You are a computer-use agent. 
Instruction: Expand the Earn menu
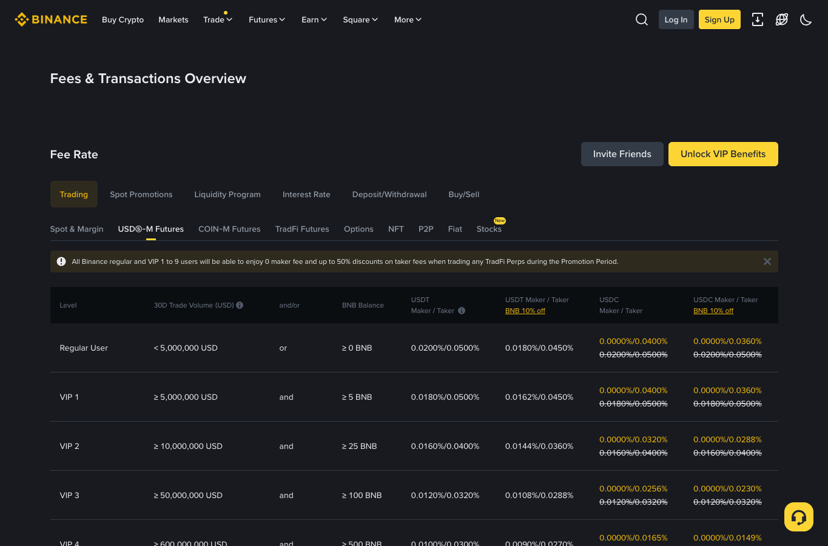click(x=314, y=19)
